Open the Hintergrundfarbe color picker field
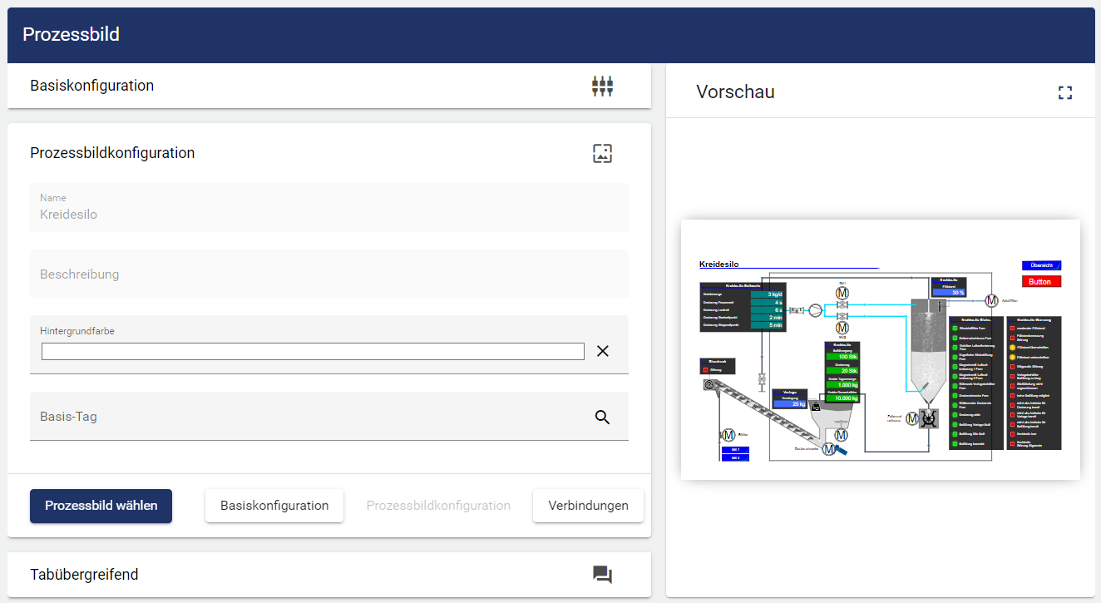The width and height of the screenshot is (1101, 603). (313, 351)
